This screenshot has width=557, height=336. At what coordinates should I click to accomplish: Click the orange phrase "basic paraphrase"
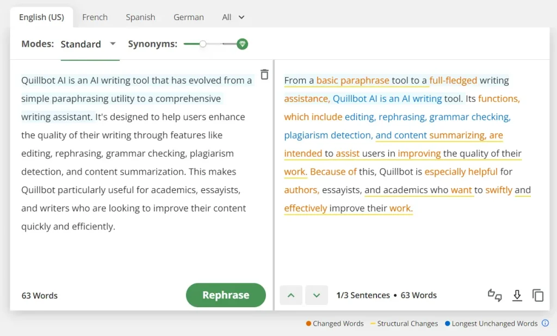(352, 80)
